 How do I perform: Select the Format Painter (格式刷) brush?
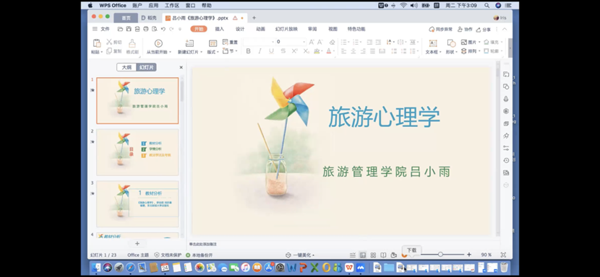coord(132,43)
